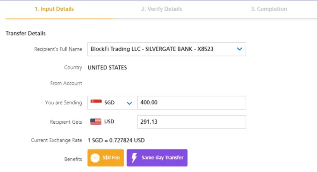Click the exchange rate 0.727824 USD text

[x=127, y=141]
